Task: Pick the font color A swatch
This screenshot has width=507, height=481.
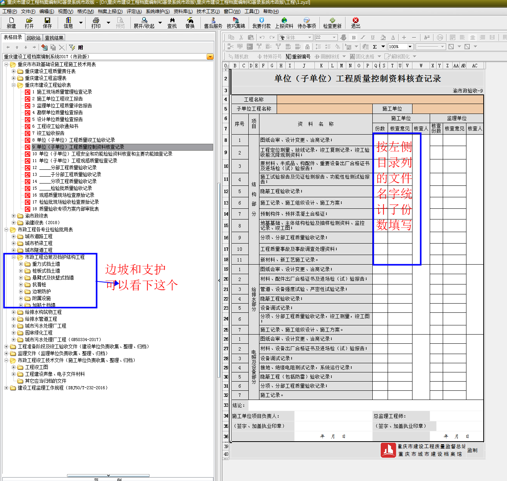Action: pos(393,37)
